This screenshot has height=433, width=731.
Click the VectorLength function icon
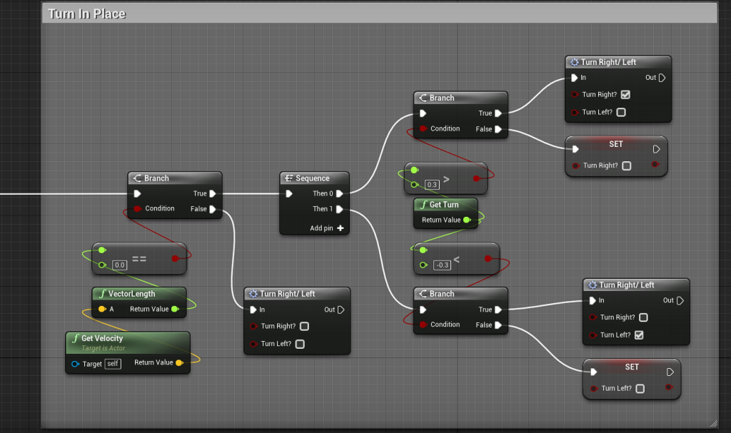click(102, 294)
